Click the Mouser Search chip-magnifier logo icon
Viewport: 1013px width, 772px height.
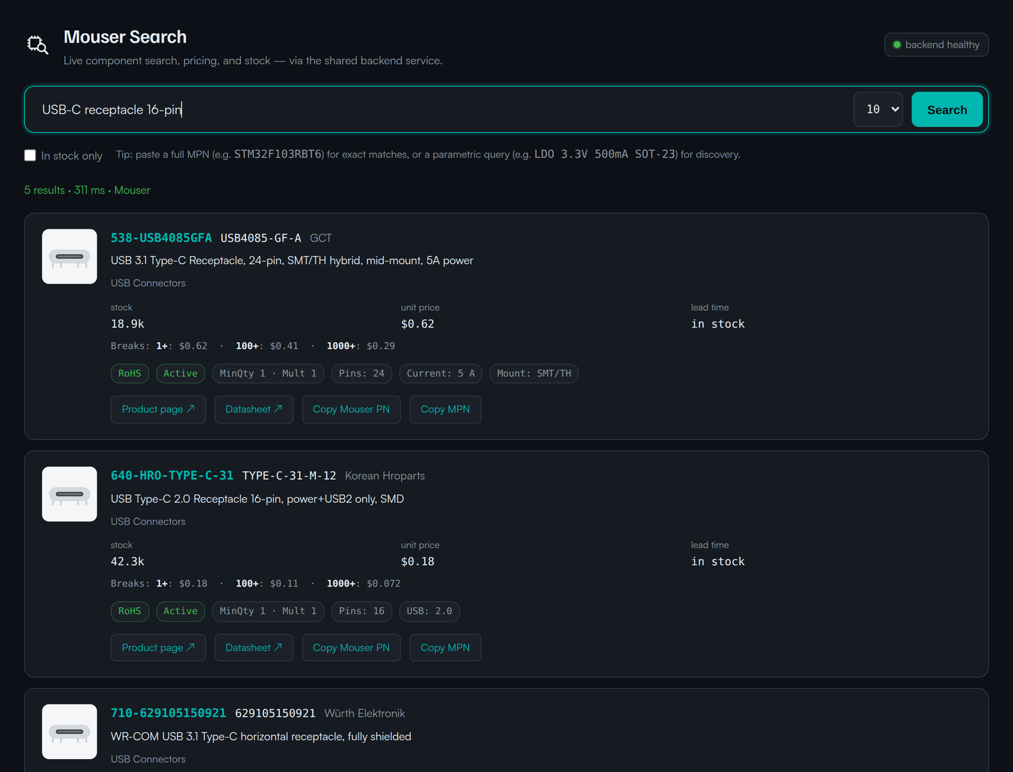coord(37,45)
